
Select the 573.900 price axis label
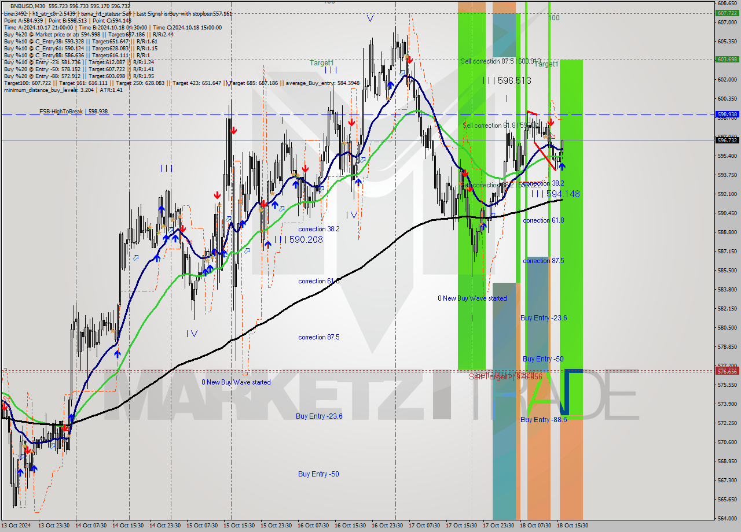coord(727,404)
